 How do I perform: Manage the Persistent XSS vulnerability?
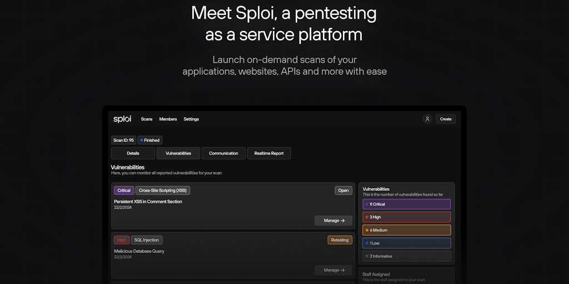333,220
